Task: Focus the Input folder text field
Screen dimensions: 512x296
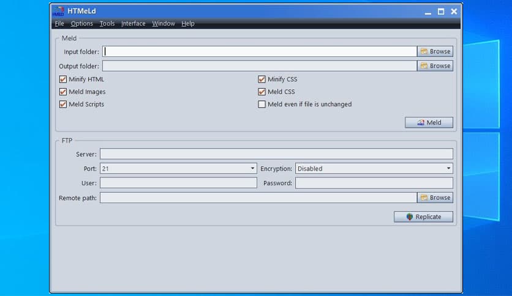Action: pos(260,51)
